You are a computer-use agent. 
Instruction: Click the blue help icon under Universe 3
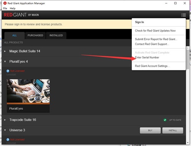8,140
